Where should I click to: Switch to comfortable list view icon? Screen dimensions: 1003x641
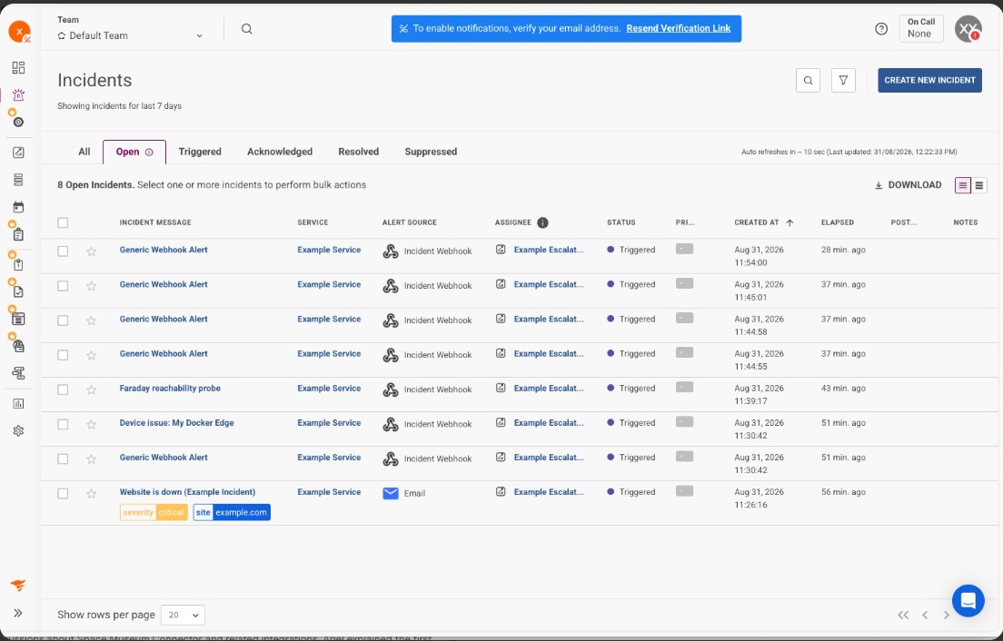[x=963, y=185]
